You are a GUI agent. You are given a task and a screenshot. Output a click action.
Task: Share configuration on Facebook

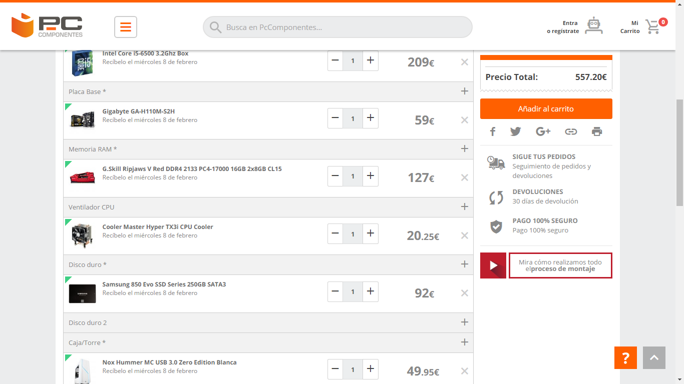[493, 131]
